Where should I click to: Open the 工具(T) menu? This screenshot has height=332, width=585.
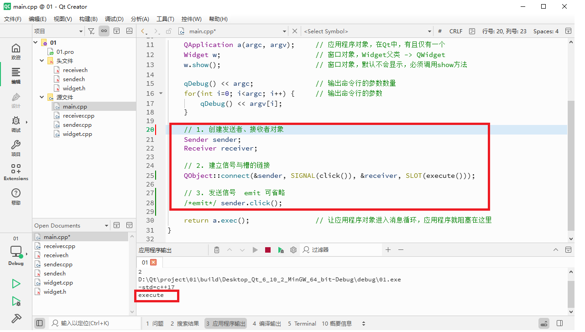(165, 19)
